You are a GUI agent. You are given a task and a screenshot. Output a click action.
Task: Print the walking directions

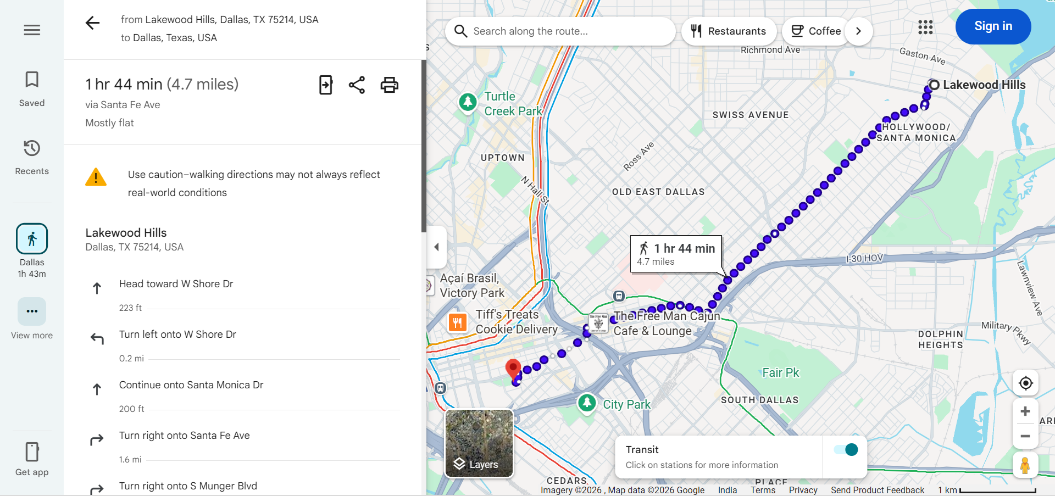pyautogui.click(x=390, y=85)
